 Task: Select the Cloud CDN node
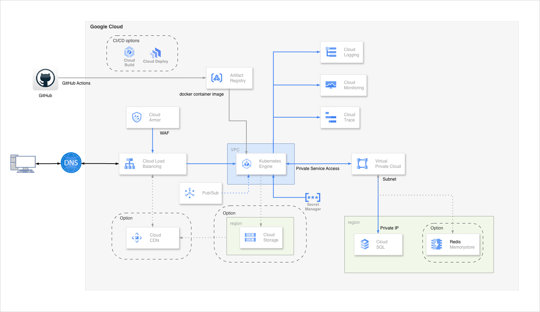point(153,238)
